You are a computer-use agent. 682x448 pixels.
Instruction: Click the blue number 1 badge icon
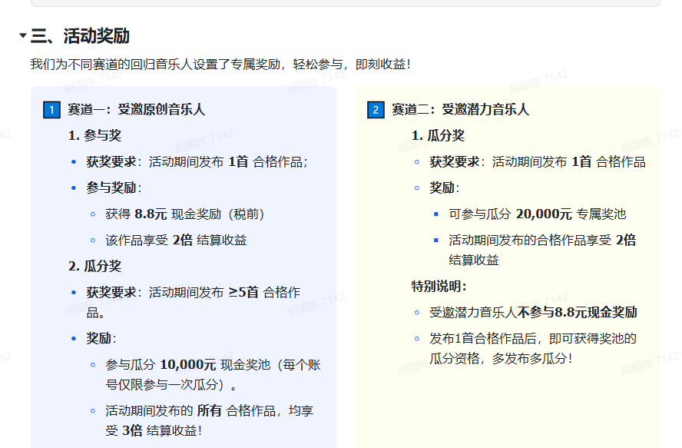tap(51, 110)
